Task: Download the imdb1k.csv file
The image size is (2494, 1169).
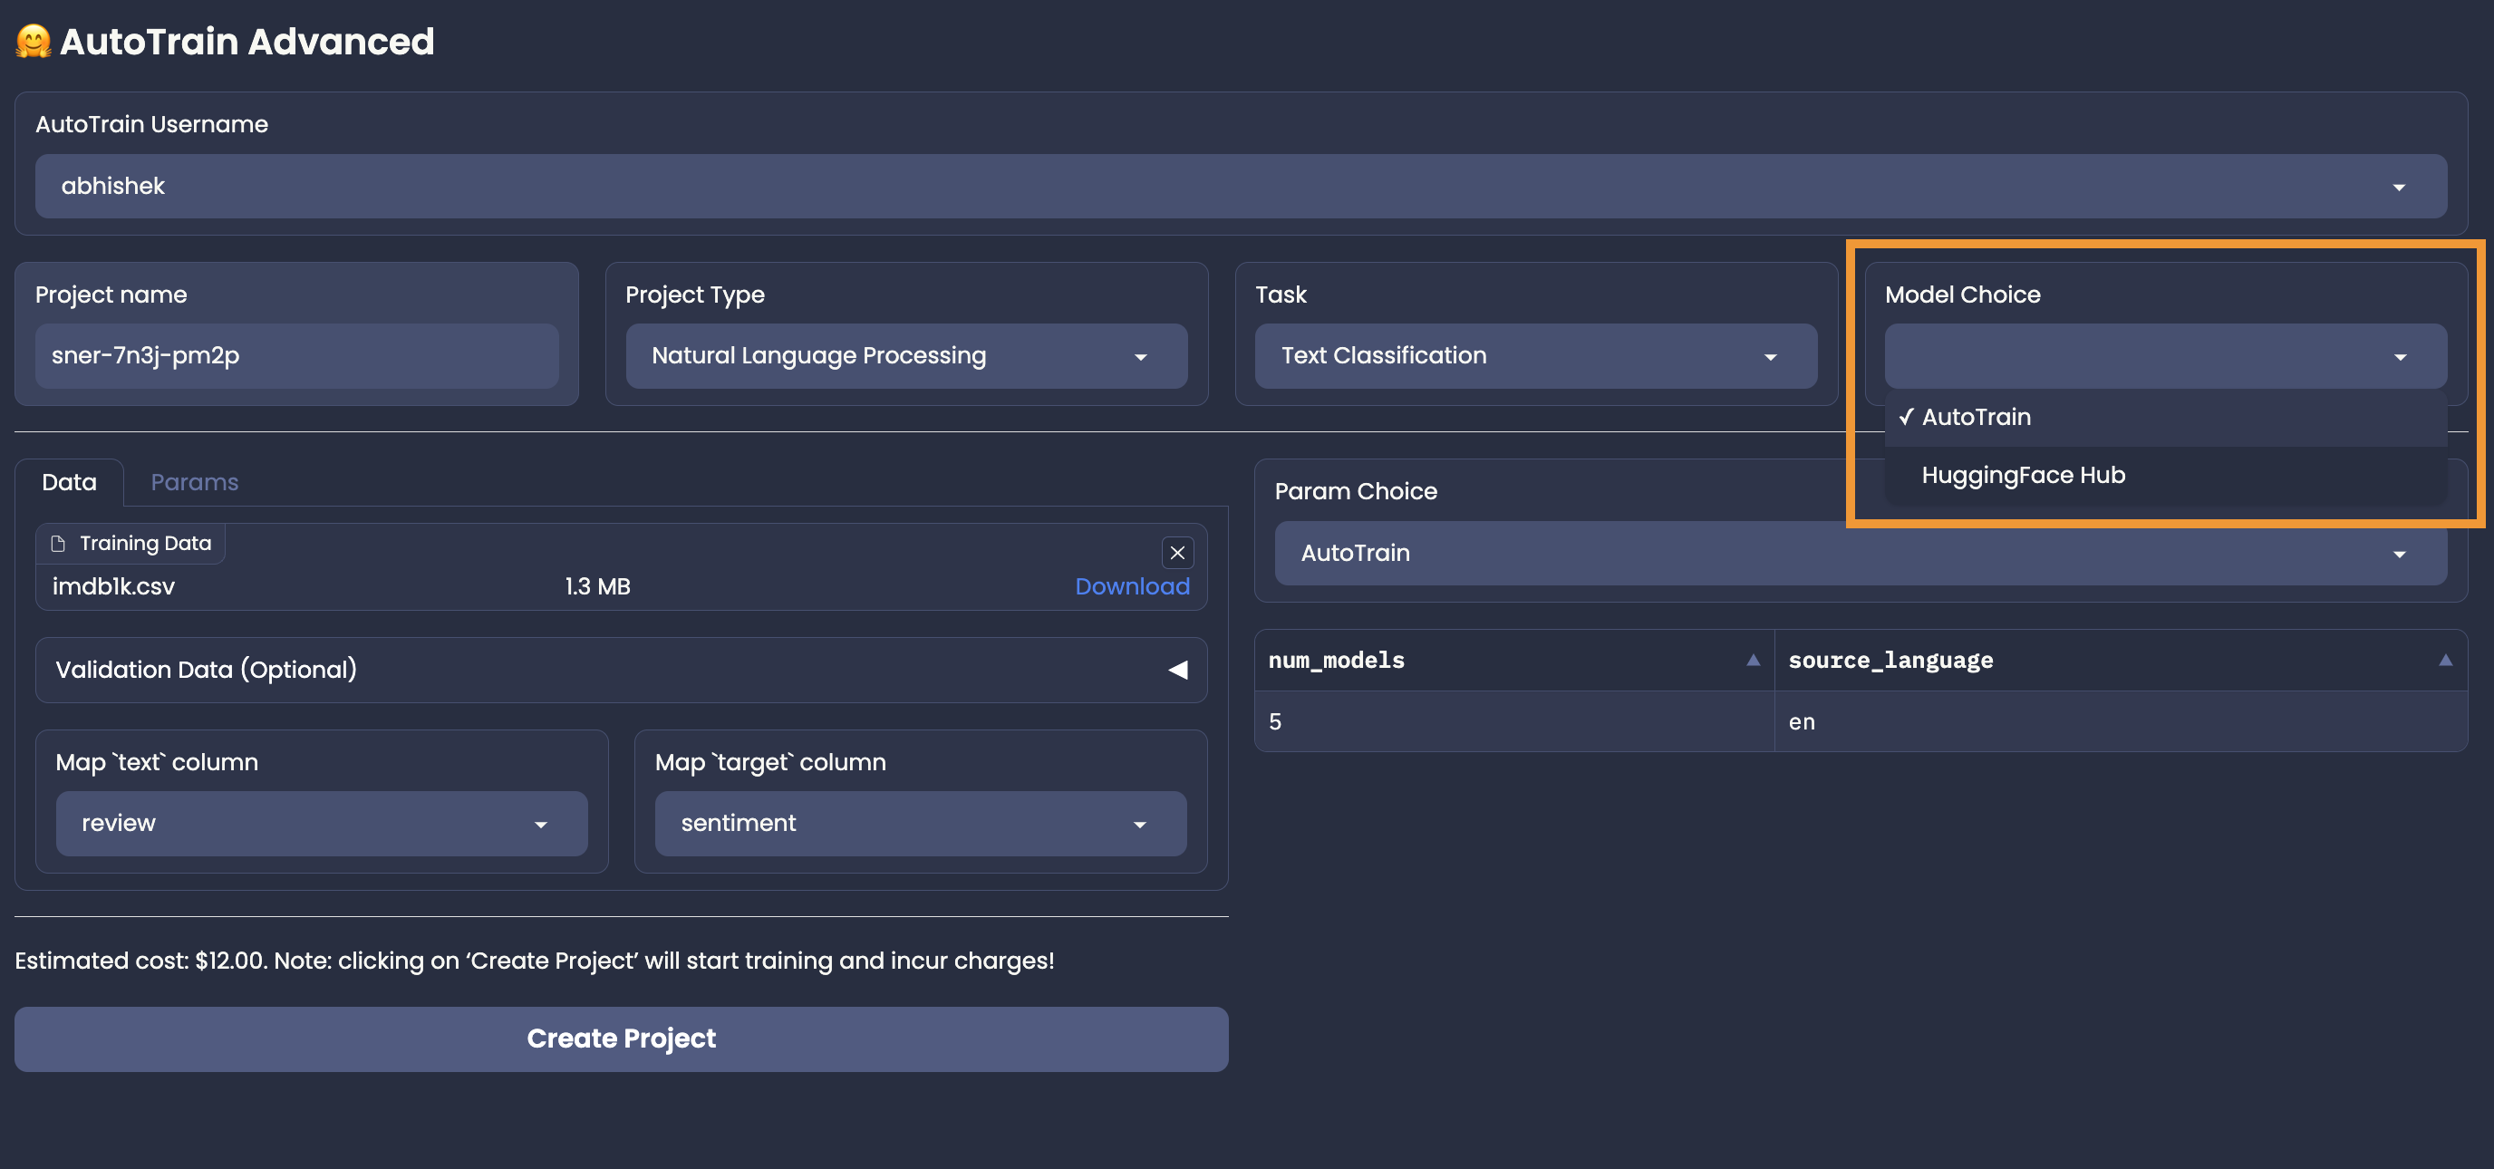Action: [1131, 586]
